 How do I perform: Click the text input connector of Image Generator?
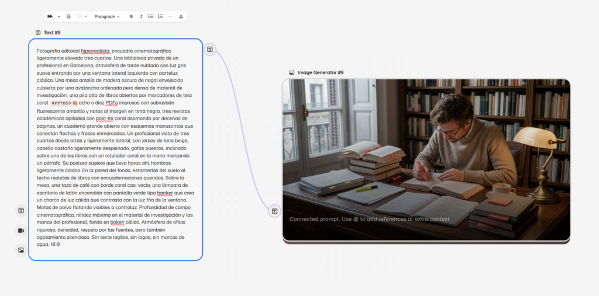click(274, 211)
